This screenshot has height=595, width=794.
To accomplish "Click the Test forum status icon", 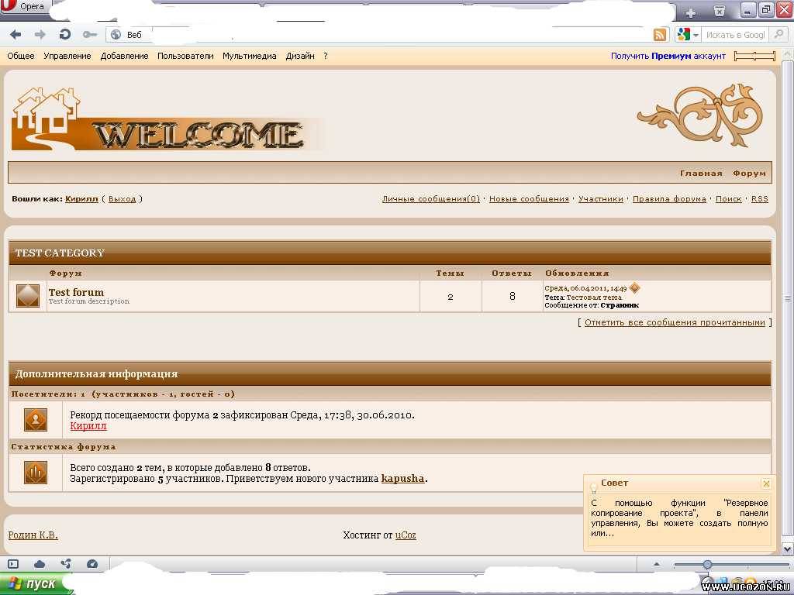I will click(x=28, y=295).
